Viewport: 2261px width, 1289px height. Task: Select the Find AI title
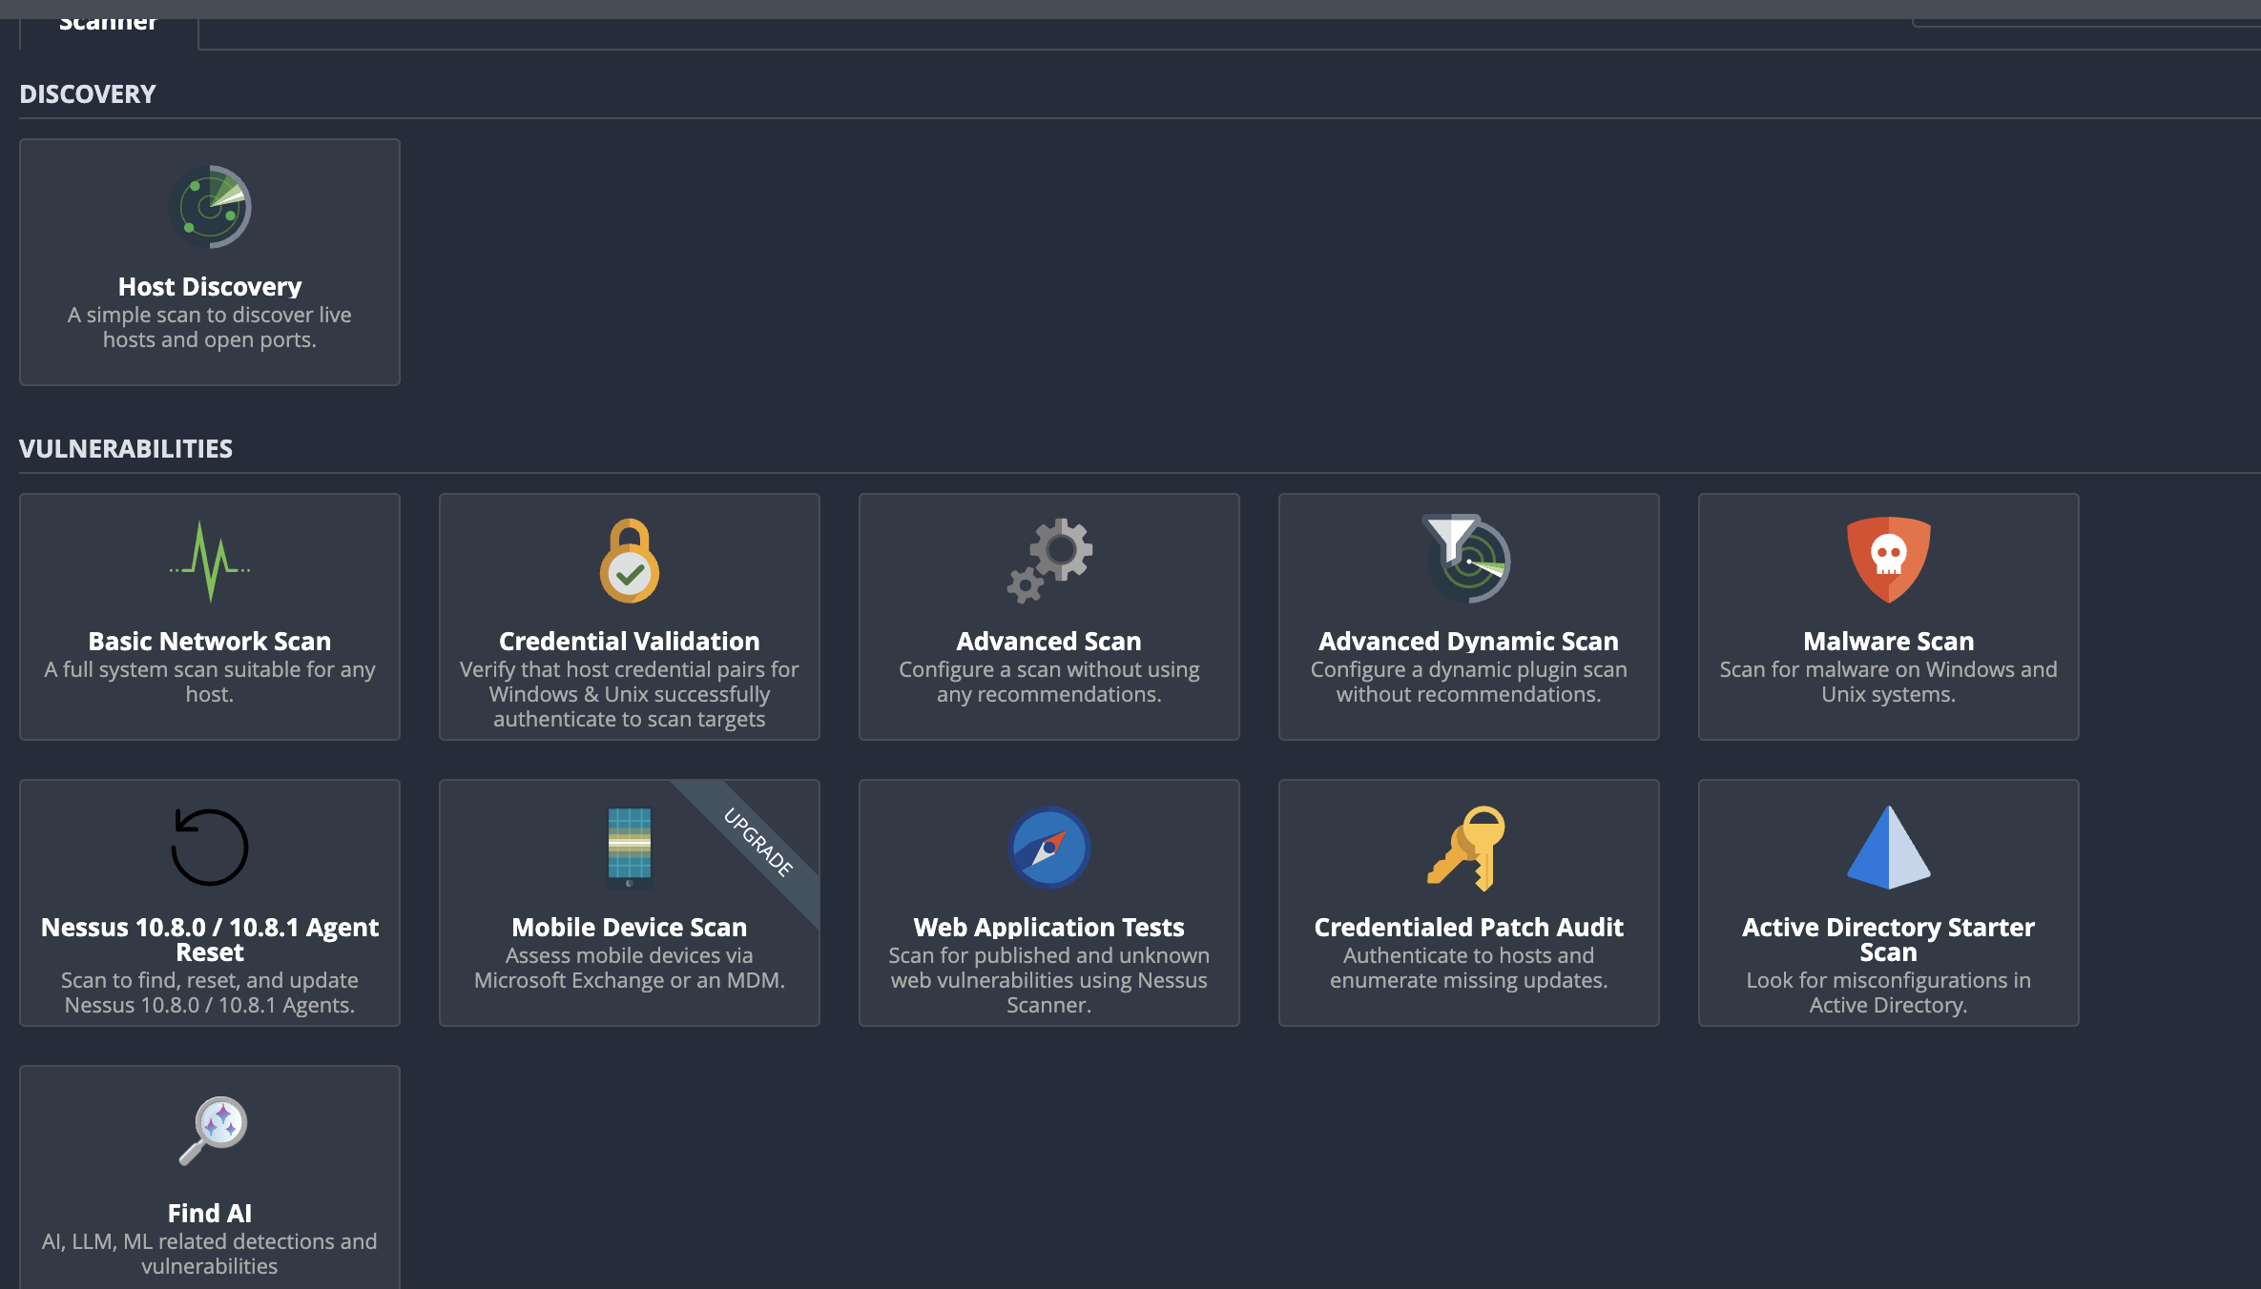[x=210, y=1214]
